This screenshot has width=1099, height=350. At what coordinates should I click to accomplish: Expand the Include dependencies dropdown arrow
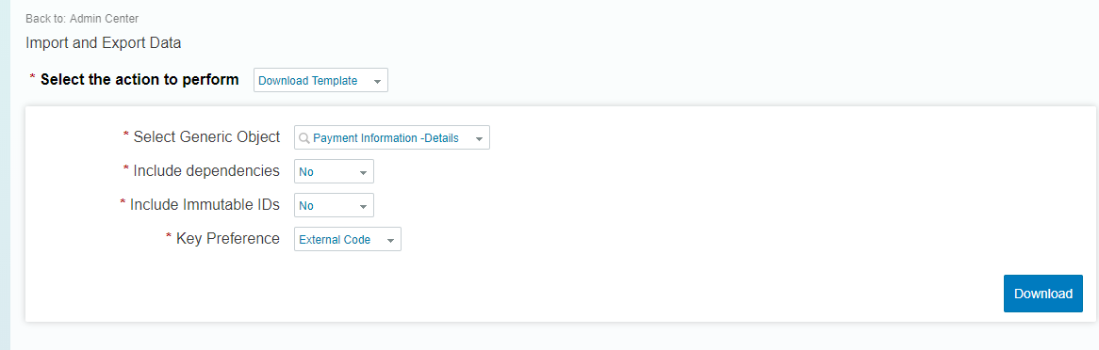click(363, 171)
